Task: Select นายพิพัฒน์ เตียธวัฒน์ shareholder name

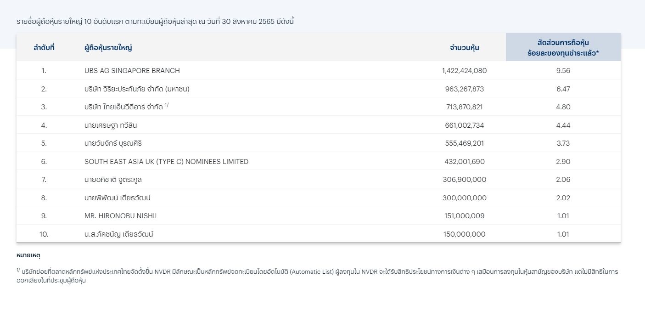Action: coord(118,198)
